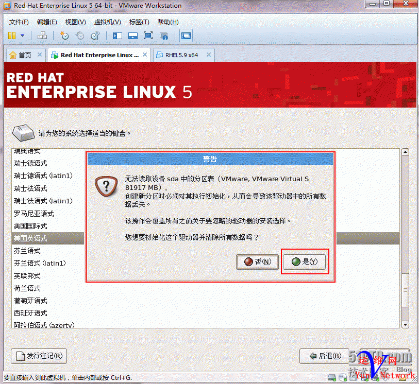Select the Red Hat Enterprise Linux tab
The height and width of the screenshot is (384, 419).
point(99,55)
